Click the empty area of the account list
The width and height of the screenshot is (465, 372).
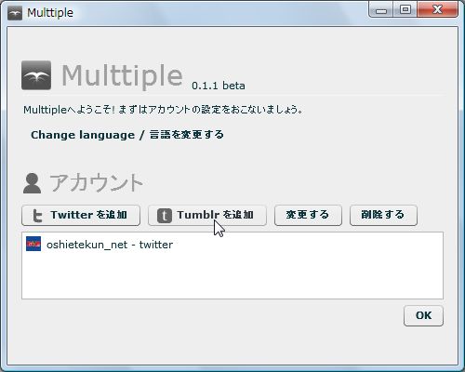(x=232, y=277)
